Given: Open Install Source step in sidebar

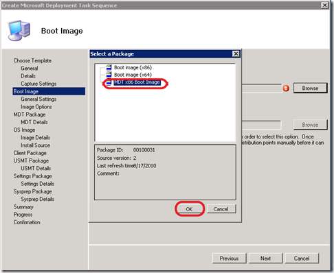Looking at the screenshot, I should click(35, 145).
